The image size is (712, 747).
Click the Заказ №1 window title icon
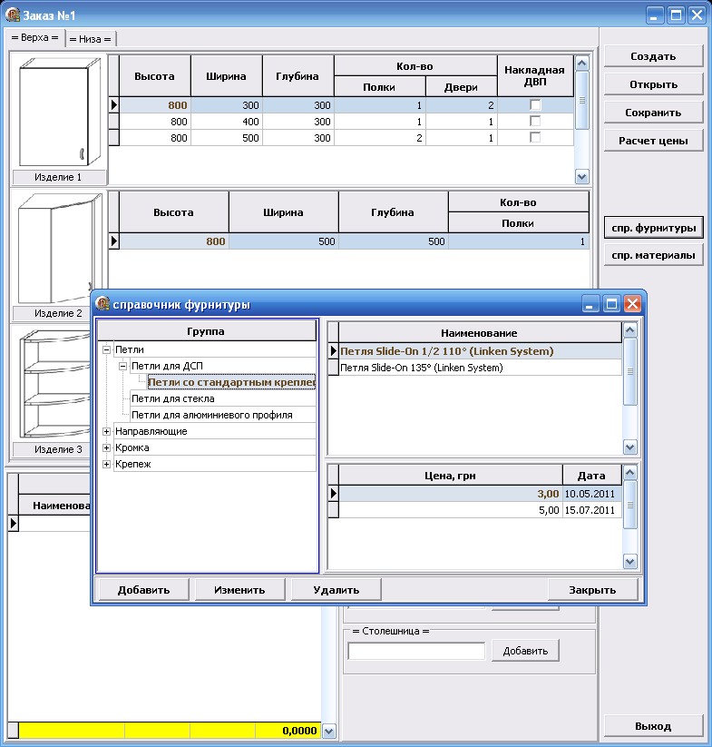tap(13, 15)
